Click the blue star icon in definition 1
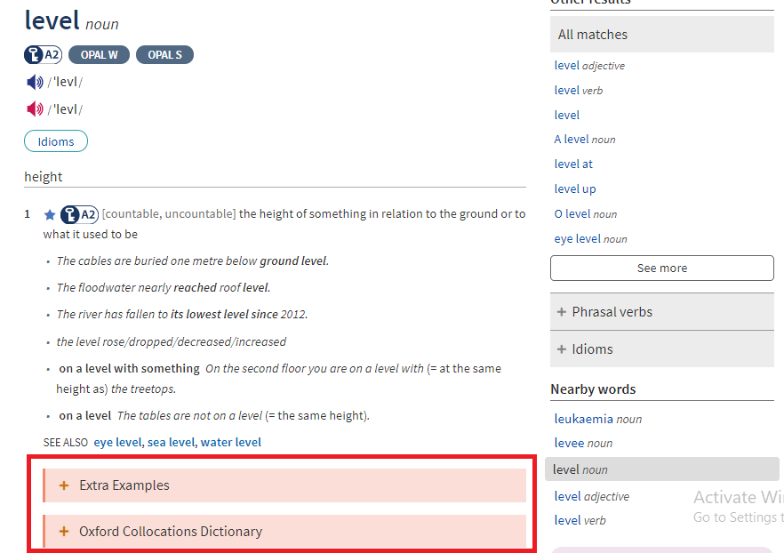The height and width of the screenshot is (553, 784). (50, 214)
